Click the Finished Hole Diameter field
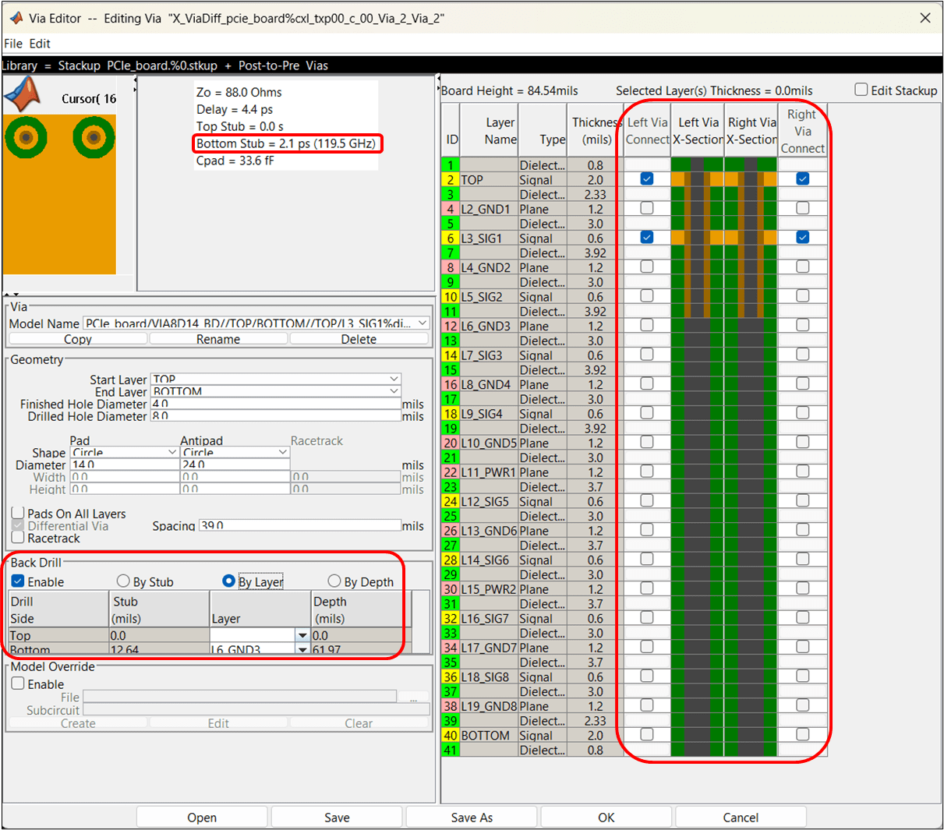The image size is (944, 830). coord(275,404)
